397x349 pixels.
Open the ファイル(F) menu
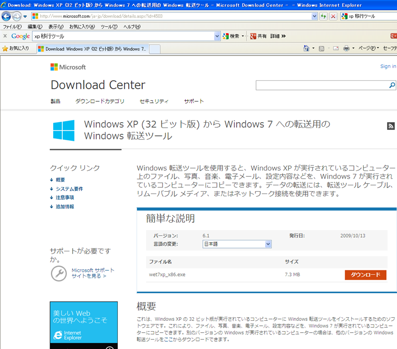(x=12, y=26)
